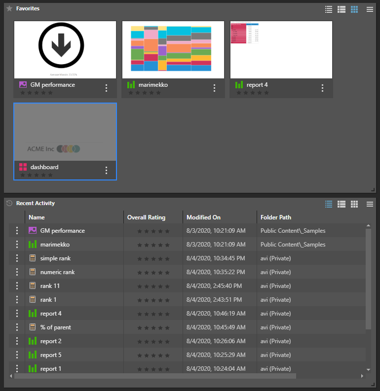Rate report 4 favorite card with stars
The width and height of the screenshot is (380, 391).
pyautogui.click(x=252, y=93)
